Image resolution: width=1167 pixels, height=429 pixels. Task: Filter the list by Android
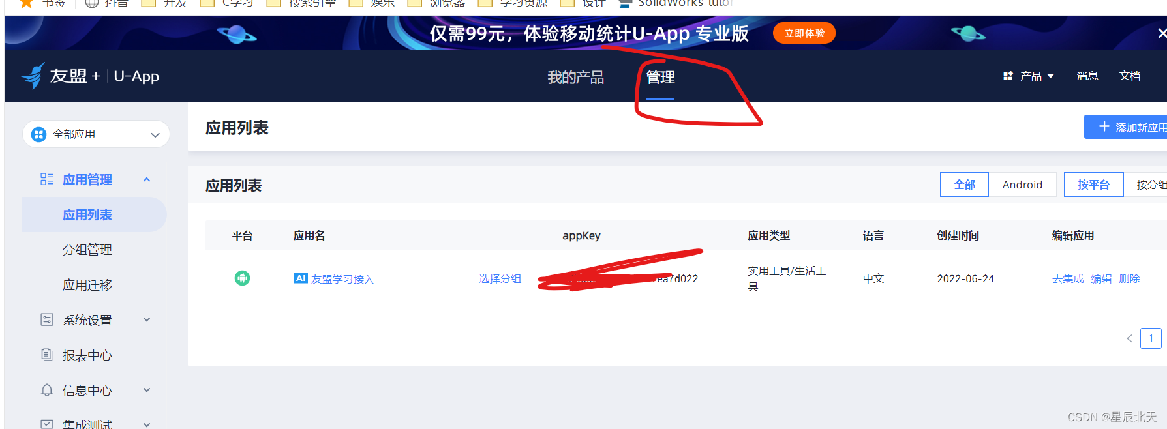(1022, 185)
